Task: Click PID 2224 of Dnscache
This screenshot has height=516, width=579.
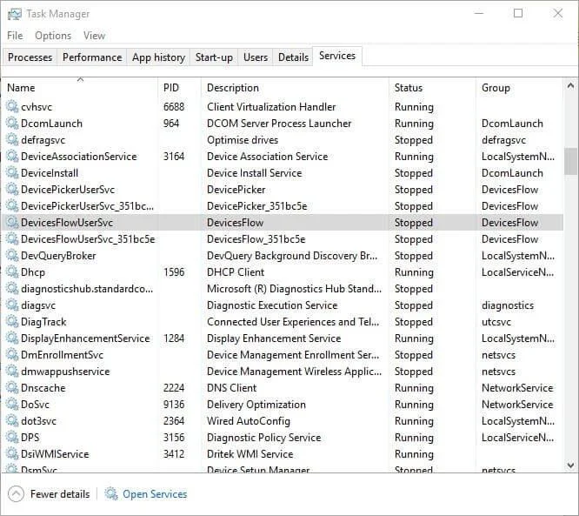Action: (174, 388)
